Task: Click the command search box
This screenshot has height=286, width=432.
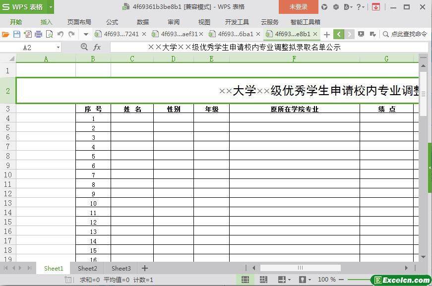Action: coord(405,34)
